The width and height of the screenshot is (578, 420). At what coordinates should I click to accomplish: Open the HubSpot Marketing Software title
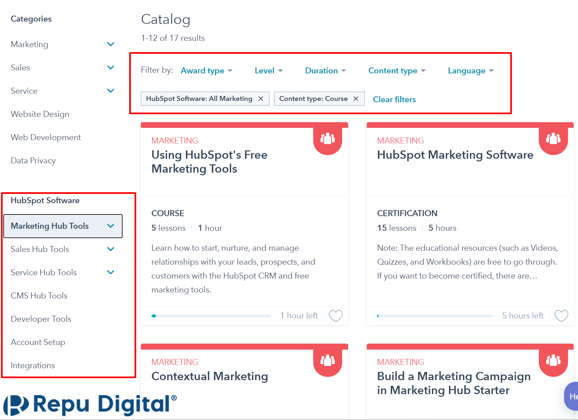tap(455, 155)
